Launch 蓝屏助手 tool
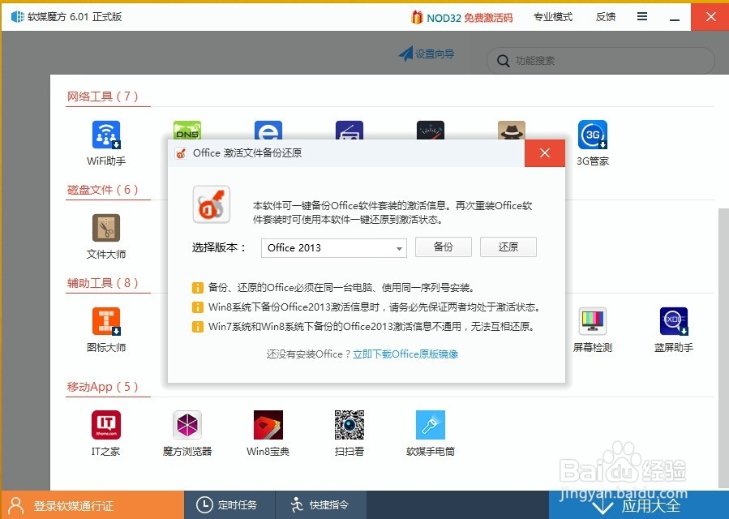The image size is (729, 519). 674,330
